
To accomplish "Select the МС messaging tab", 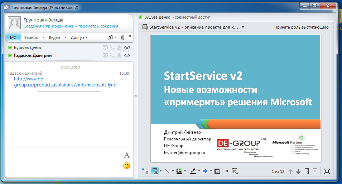I will 13,38.
